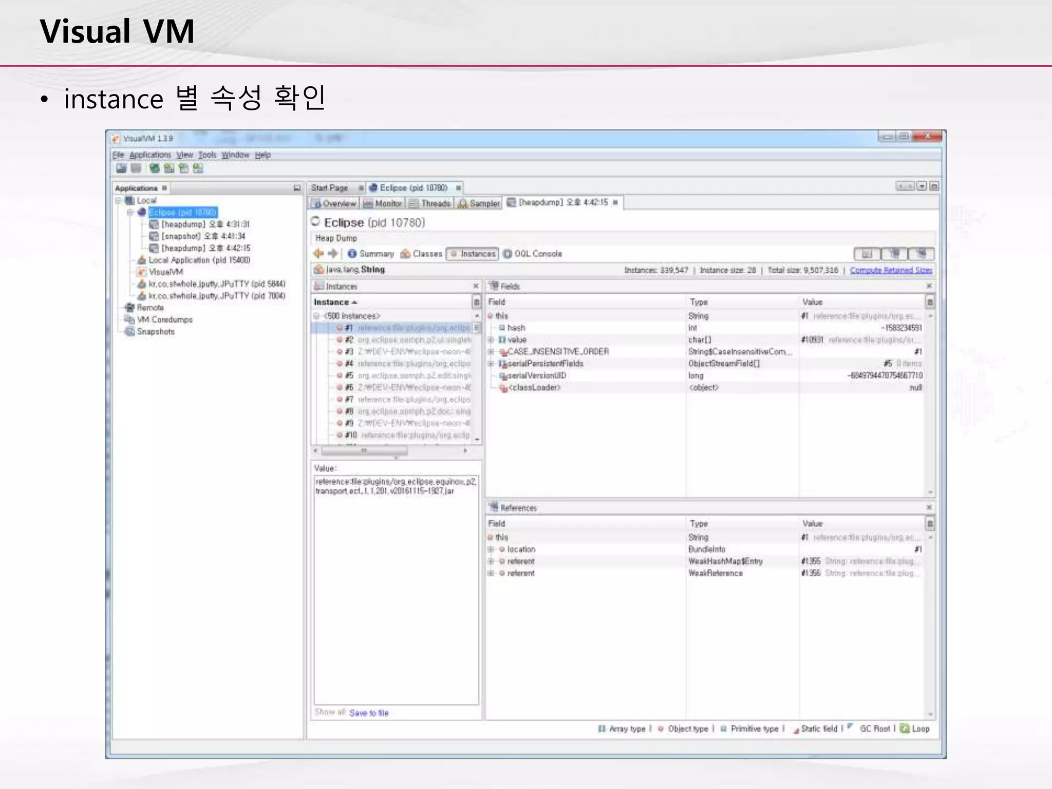The width and height of the screenshot is (1052, 789).
Task: Go forward with the right arrow icon
Action: coord(332,254)
